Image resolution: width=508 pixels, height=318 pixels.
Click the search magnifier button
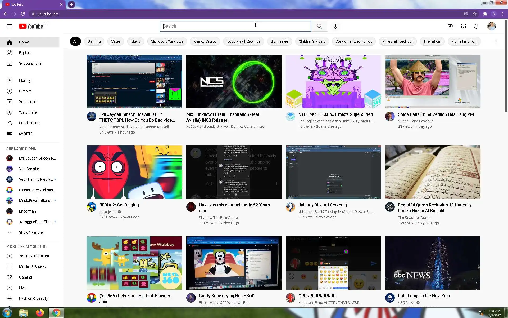tap(319, 26)
